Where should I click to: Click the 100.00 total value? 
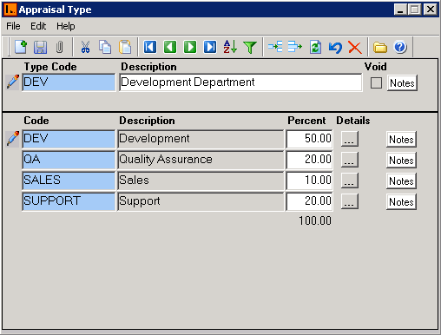[x=315, y=221]
